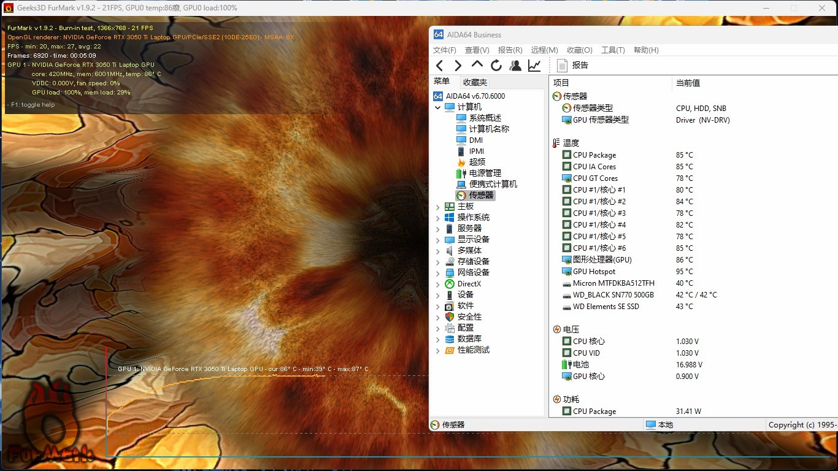Select the 电源管理 icon in tree

pos(461,173)
